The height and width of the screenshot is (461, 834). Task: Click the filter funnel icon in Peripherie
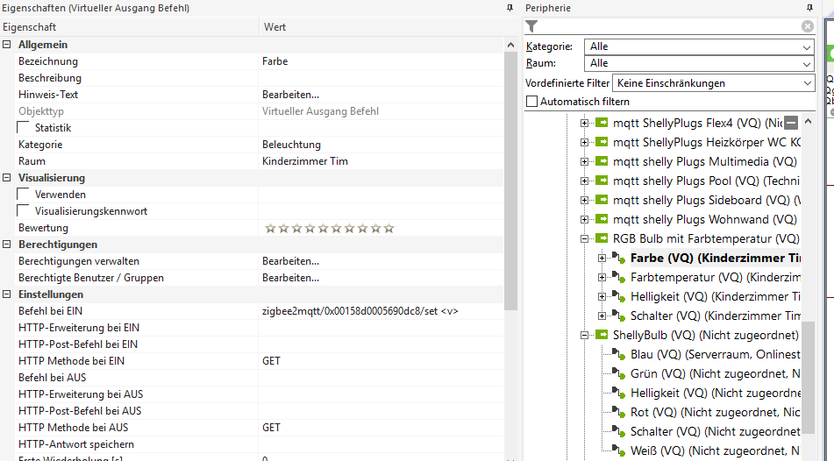point(531,26)
